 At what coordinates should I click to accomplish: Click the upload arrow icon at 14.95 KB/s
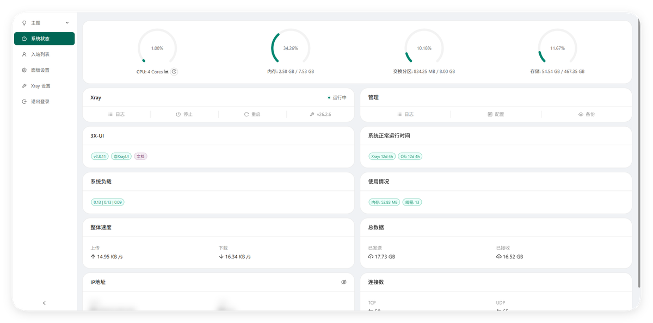coord(93,257)
